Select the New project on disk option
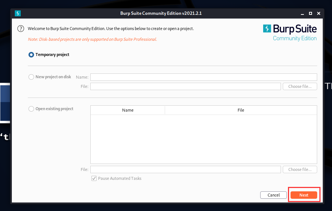 [x=31, y=77]
